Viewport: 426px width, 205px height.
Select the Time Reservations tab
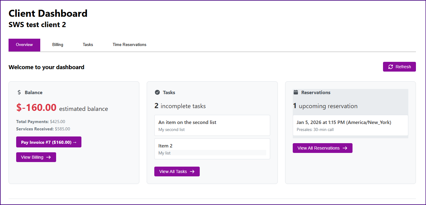tap(129, 45)
